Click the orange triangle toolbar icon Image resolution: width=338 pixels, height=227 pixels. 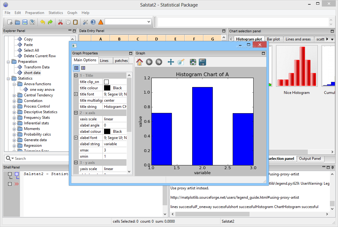point(100,22)
